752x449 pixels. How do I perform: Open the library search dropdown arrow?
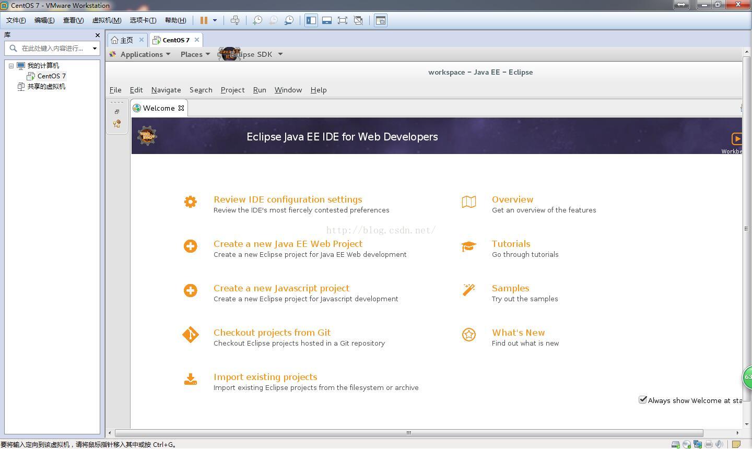point(95,49)
